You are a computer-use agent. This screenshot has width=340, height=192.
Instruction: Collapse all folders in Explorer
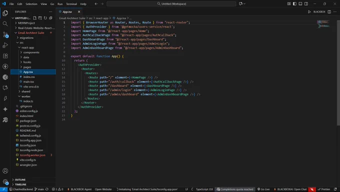[x=50, y=18]
